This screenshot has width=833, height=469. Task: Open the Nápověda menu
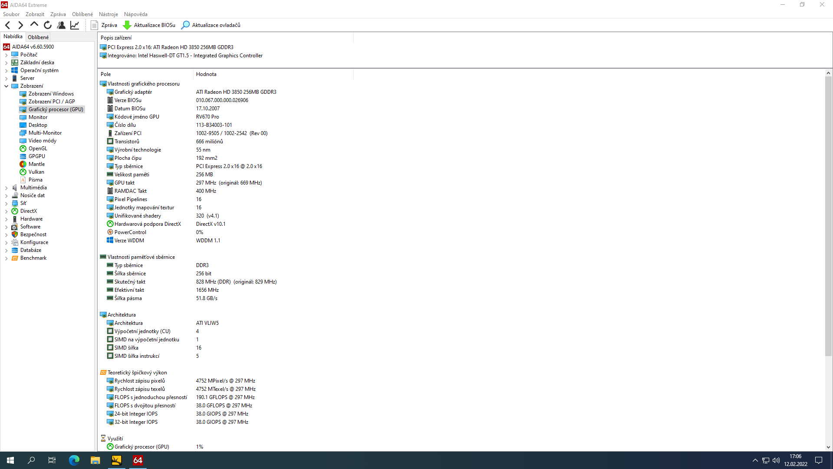click(x=136, y=14)
